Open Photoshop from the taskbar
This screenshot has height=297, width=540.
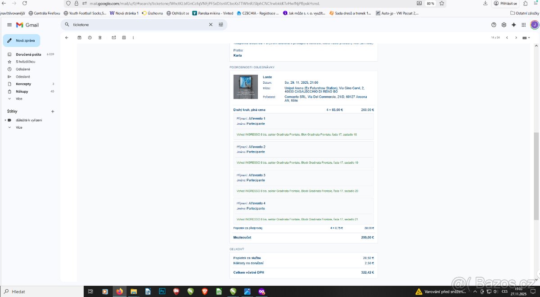162,292
